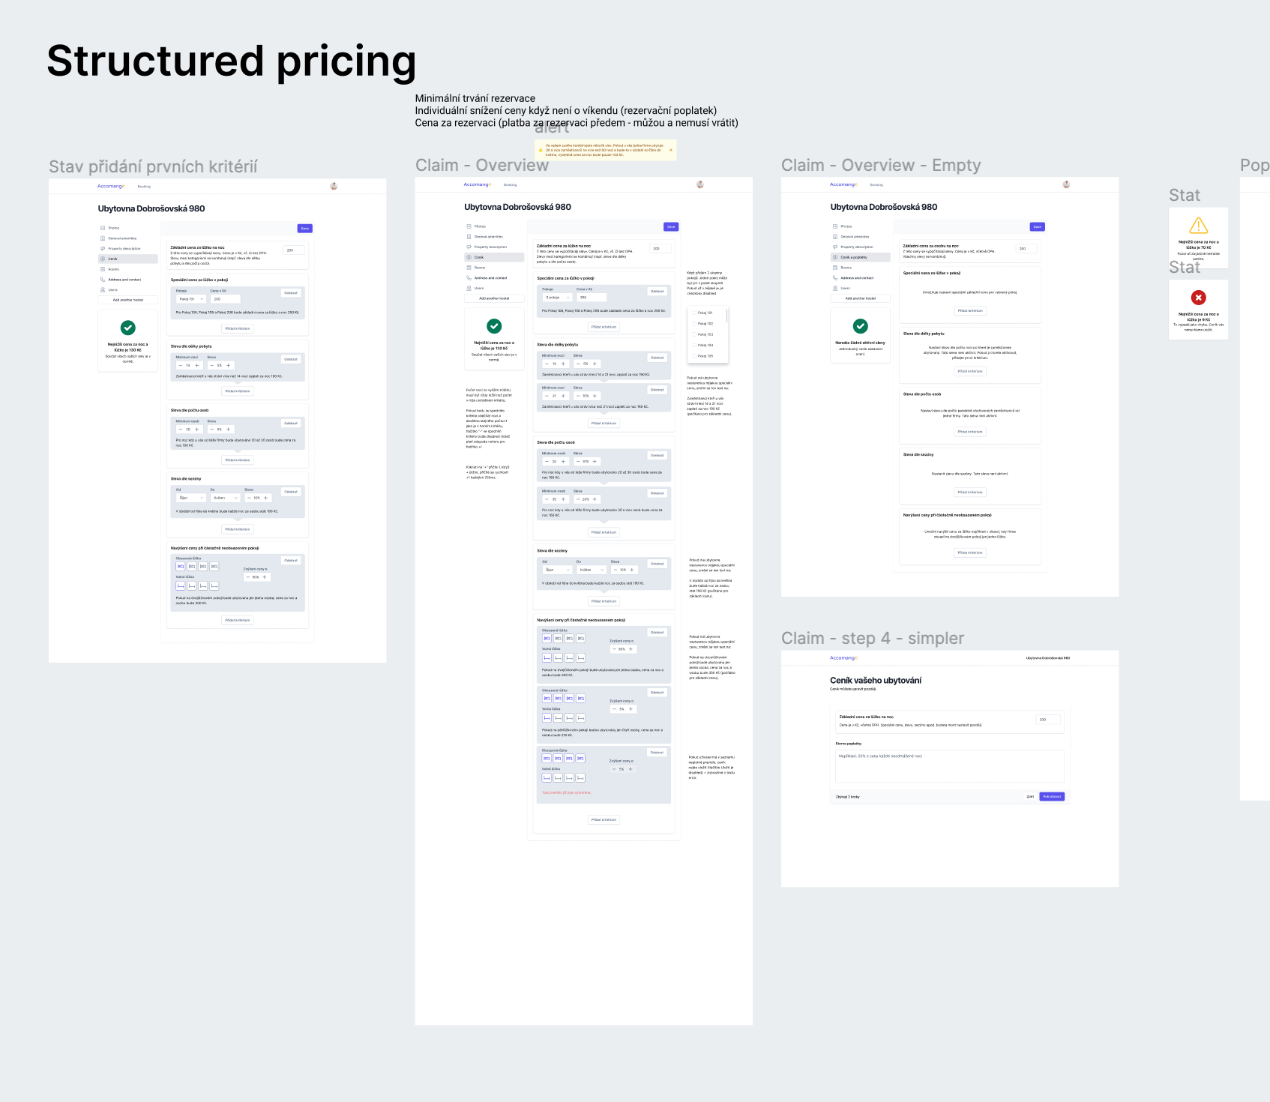The height and width of the screenshot is (1102, 1270).
Task: Click Accomango logo in Claim - step 4 frame
Action: tap(843, 658)
